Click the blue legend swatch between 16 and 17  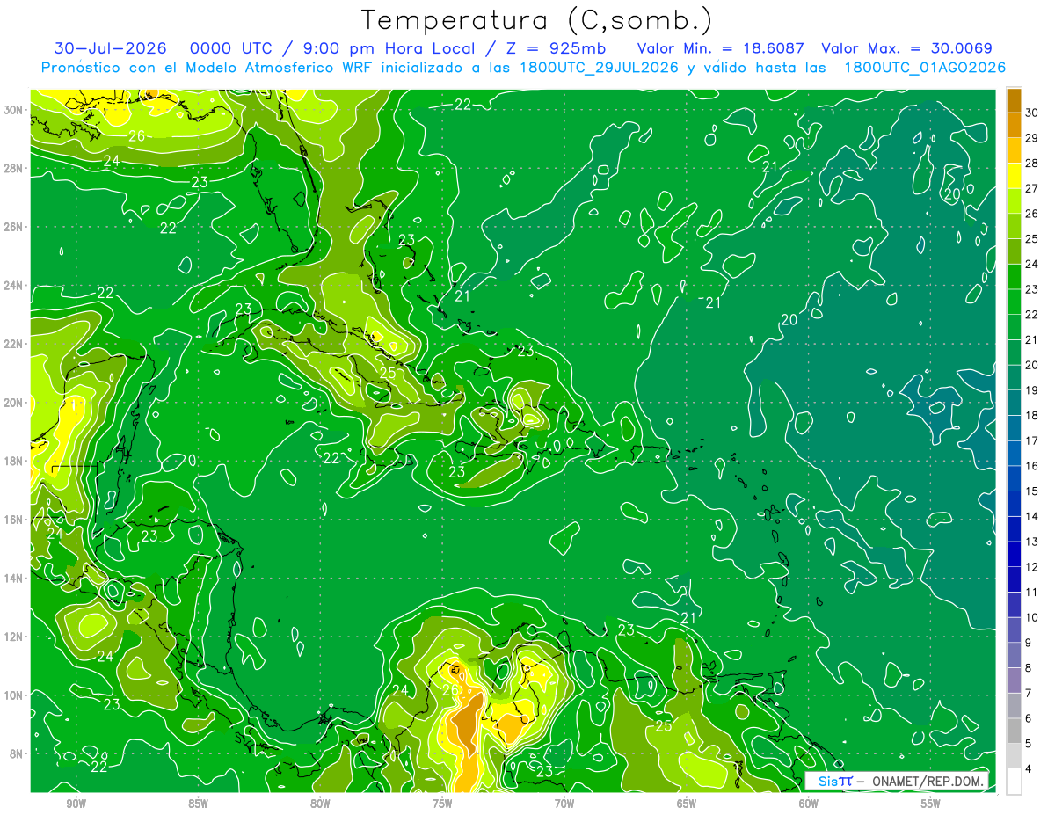[x=1014, y=453]
